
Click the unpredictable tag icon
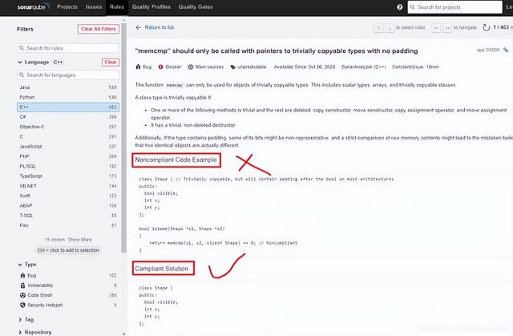[x=233, y=67]
